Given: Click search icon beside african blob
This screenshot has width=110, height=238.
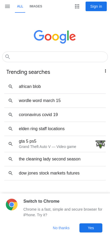Looking at the screenshot, I should 10,87.
